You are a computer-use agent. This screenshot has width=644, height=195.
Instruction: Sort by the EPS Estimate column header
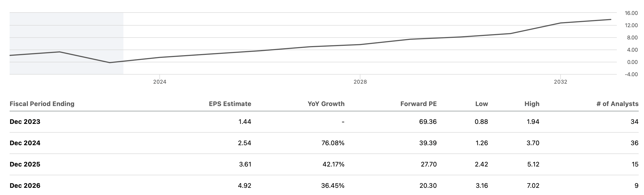(230, 104)
